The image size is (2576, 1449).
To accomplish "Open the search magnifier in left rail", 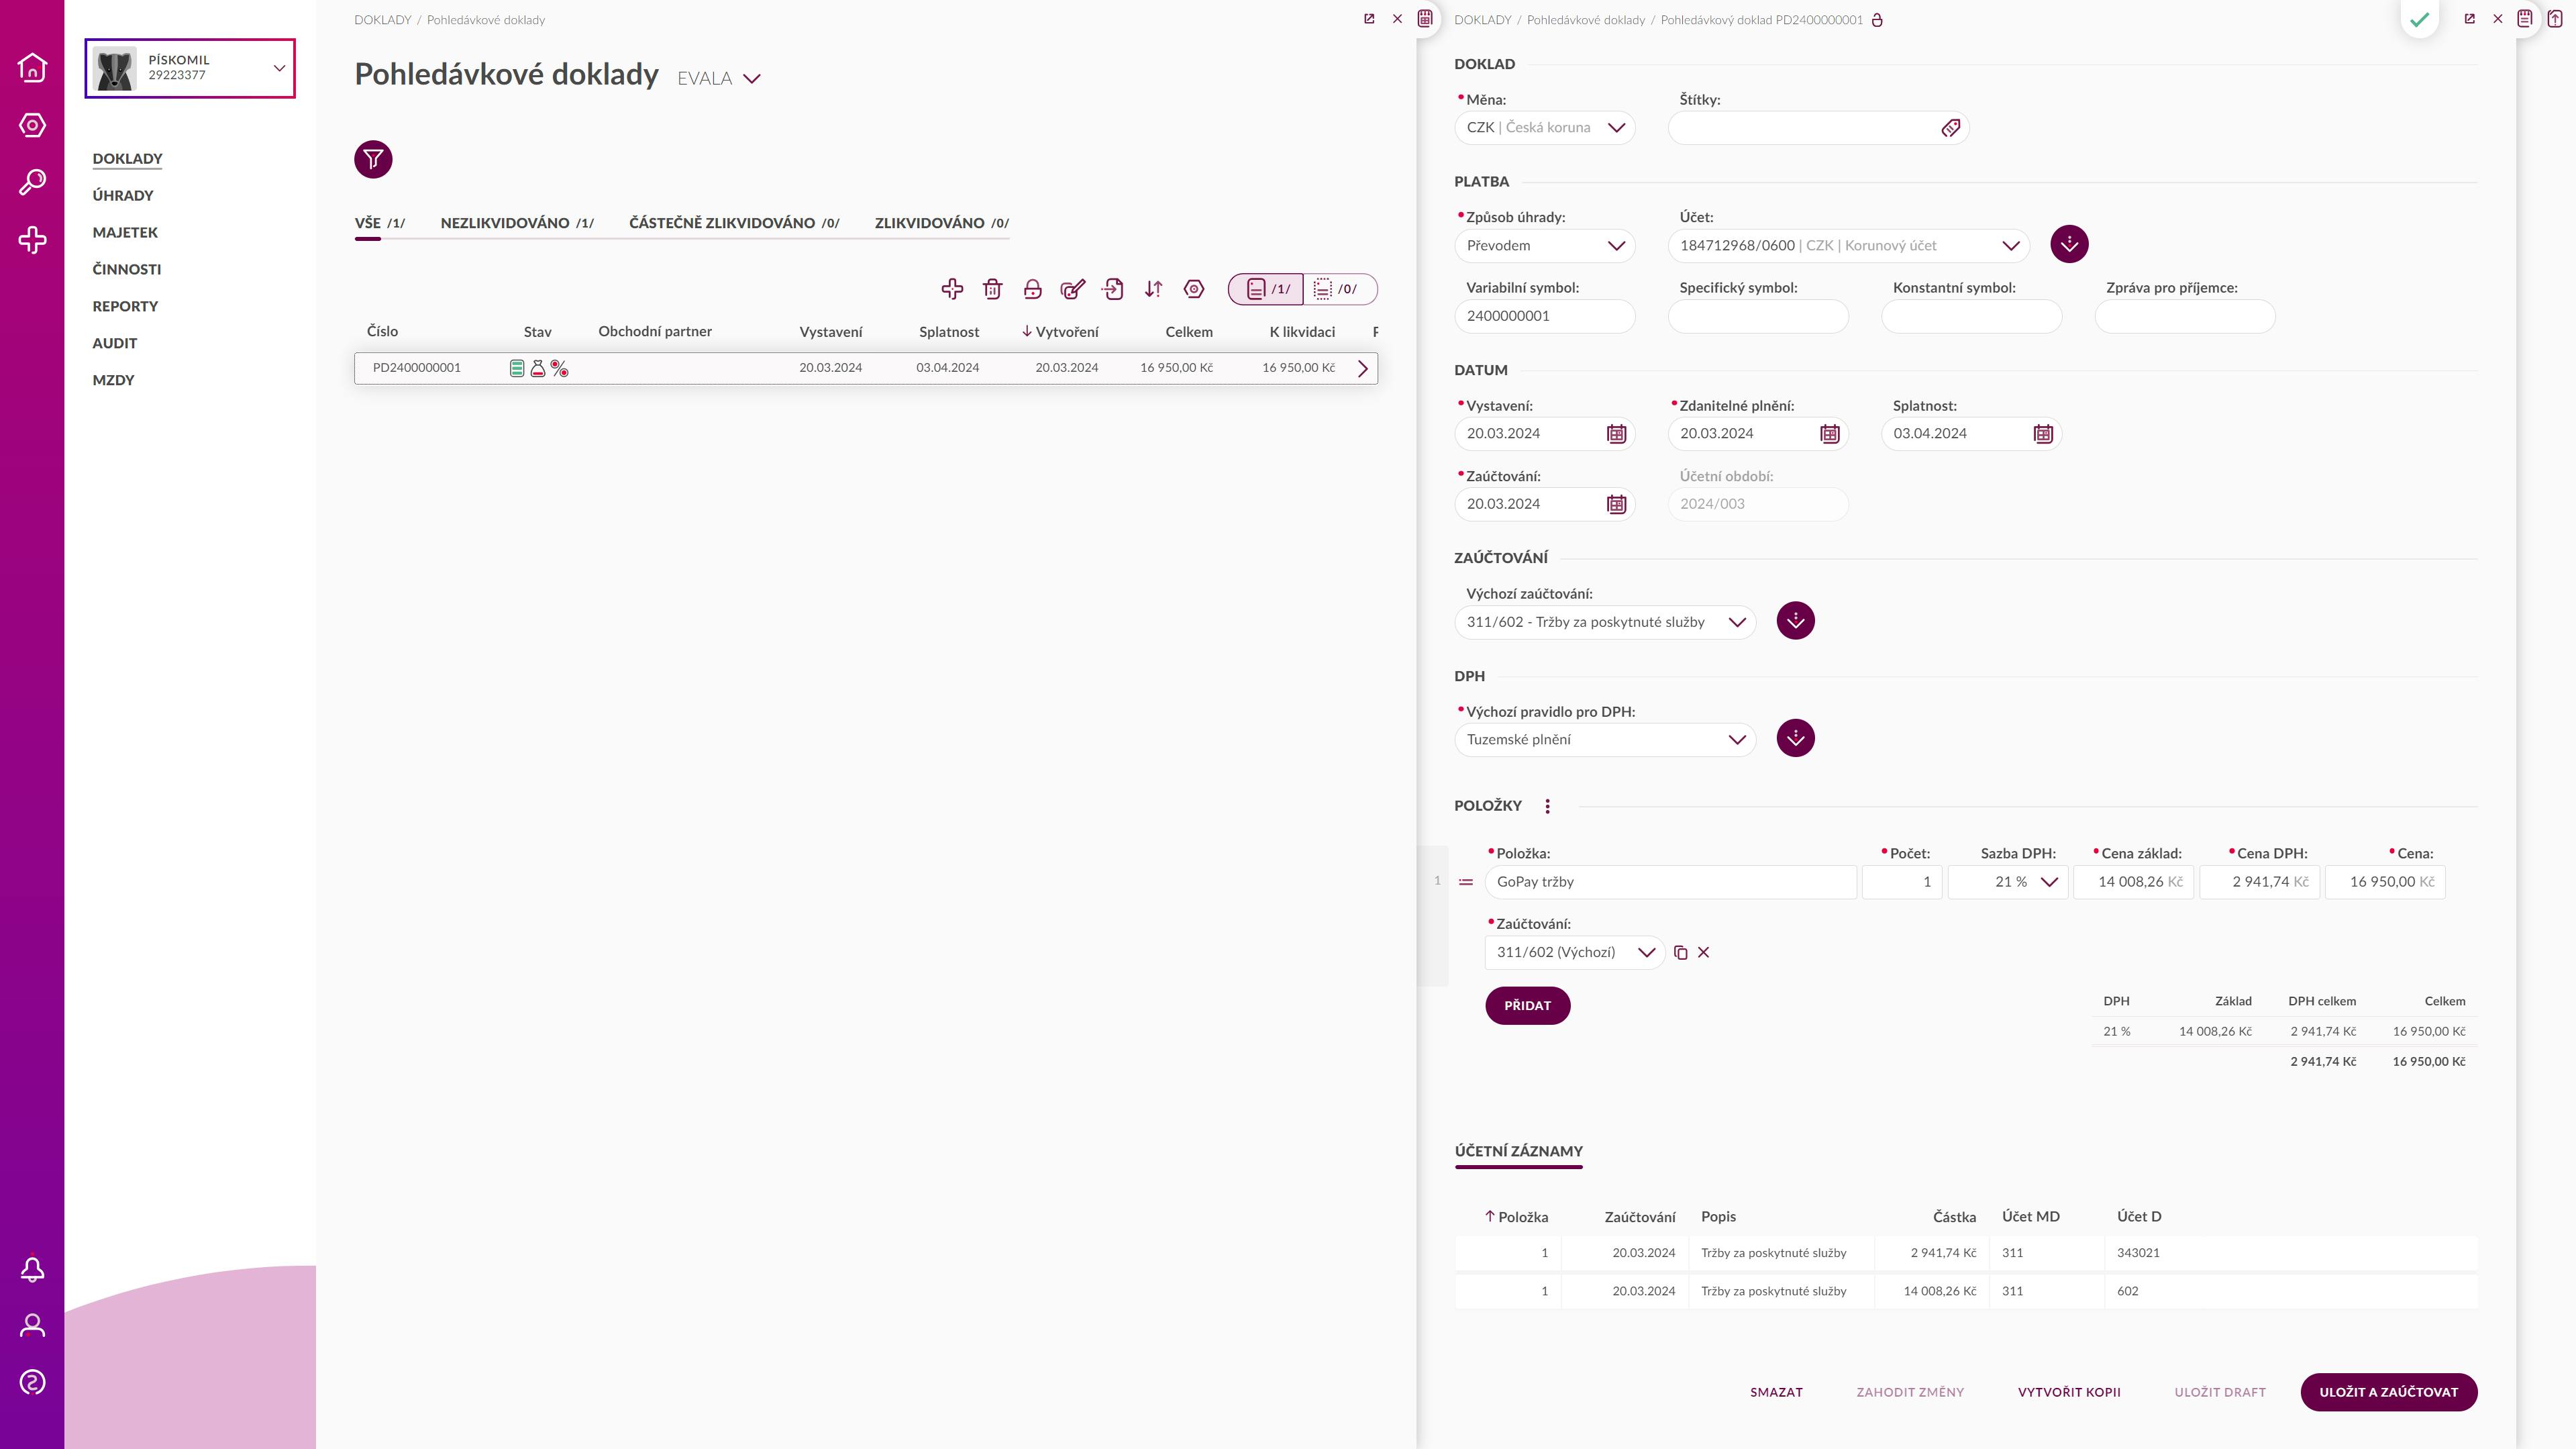I will tap(32, 182).
